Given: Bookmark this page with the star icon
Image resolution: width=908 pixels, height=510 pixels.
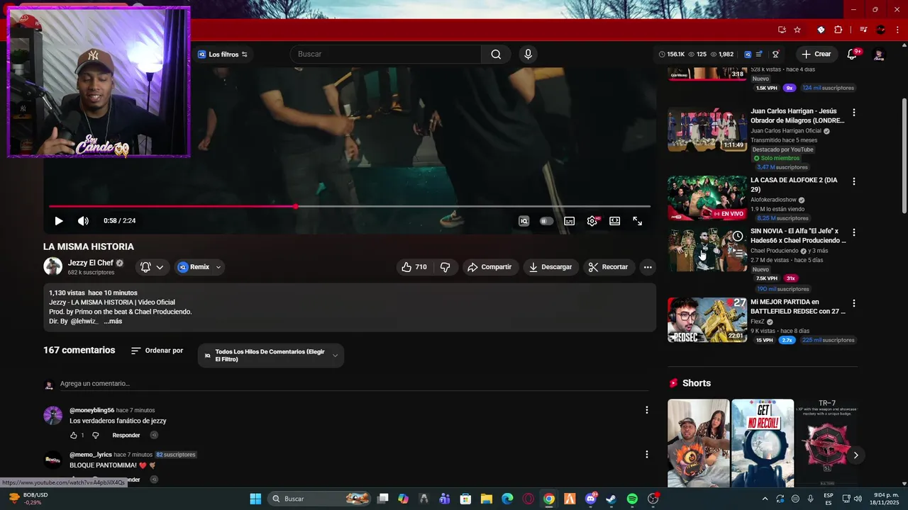Looking at the screenshot, I should [797, 30].
